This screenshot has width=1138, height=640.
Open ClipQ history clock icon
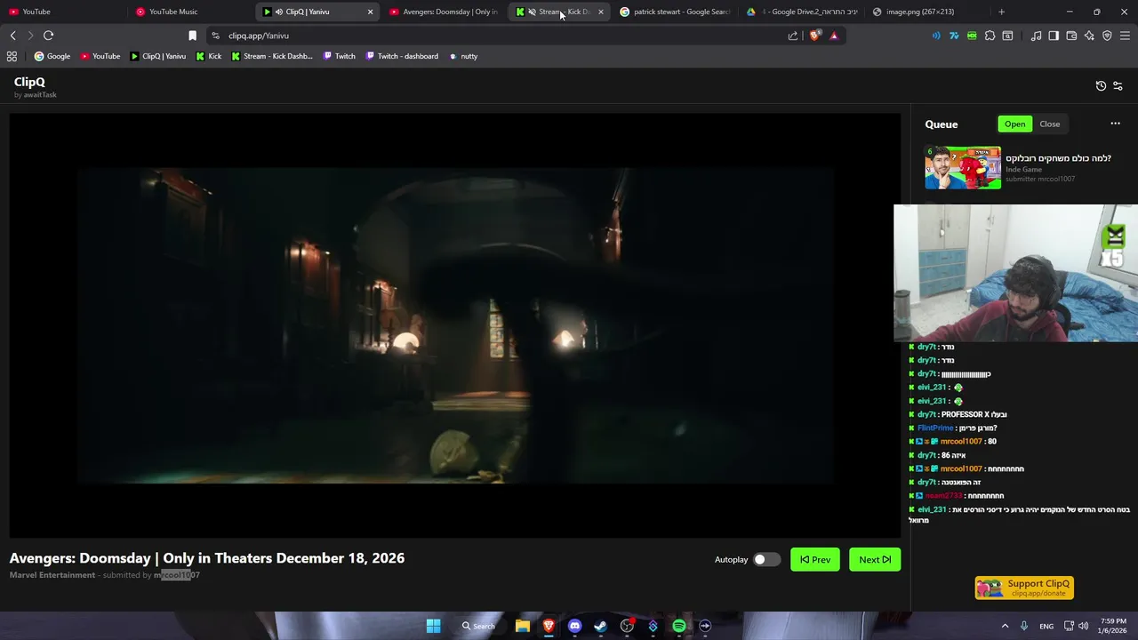(x=1101, y=86)
